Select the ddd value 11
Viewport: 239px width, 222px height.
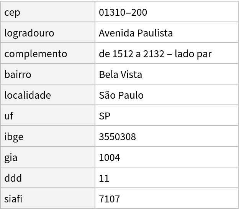pos(104,178)
